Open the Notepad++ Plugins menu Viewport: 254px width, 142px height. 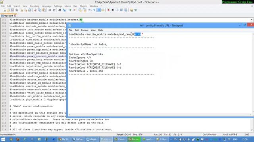click(84, 6)
